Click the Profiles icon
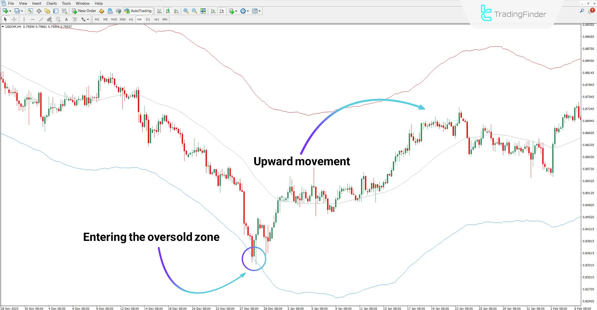 tap(17, 11)
